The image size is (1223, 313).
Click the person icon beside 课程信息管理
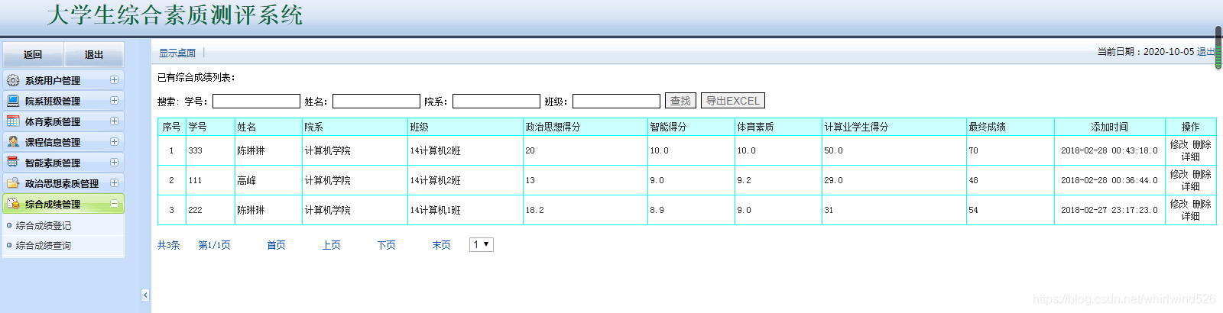click(13, 142)
